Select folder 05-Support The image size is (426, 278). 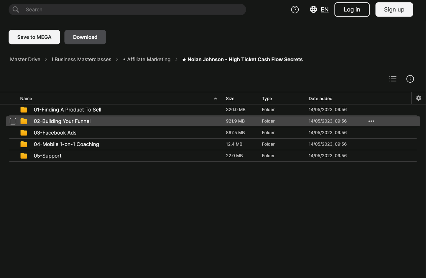(x=47, y=156)
